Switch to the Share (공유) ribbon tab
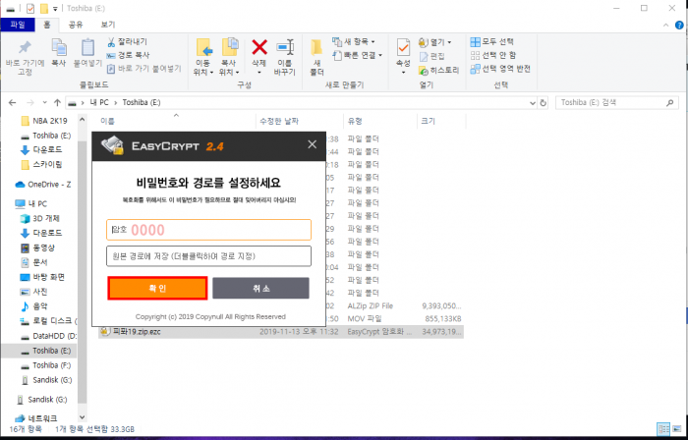 click(76, 25)
